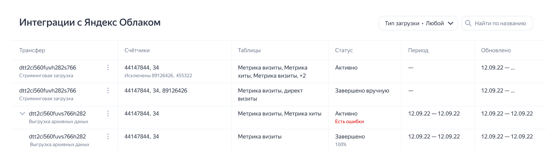Viewport: 557px width, 162px height.
Task: Open kebab menu for the transfer with errors
Action: pyautogui.click(x=108, y=113)
